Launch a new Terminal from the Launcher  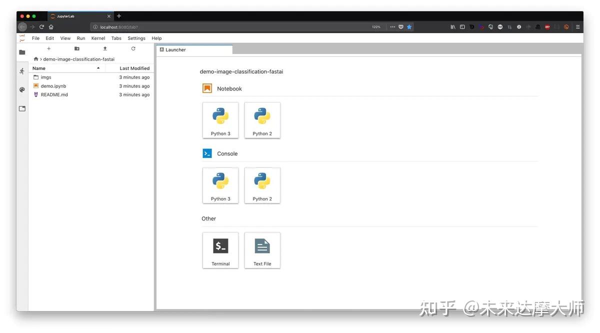click(x=220, y=250)
